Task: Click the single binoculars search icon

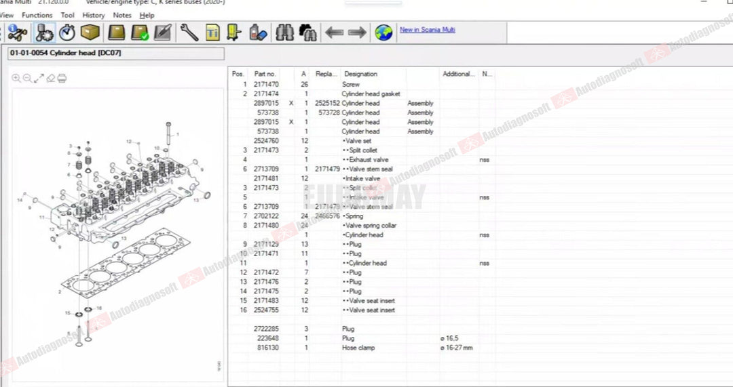Action: point(284,33)
